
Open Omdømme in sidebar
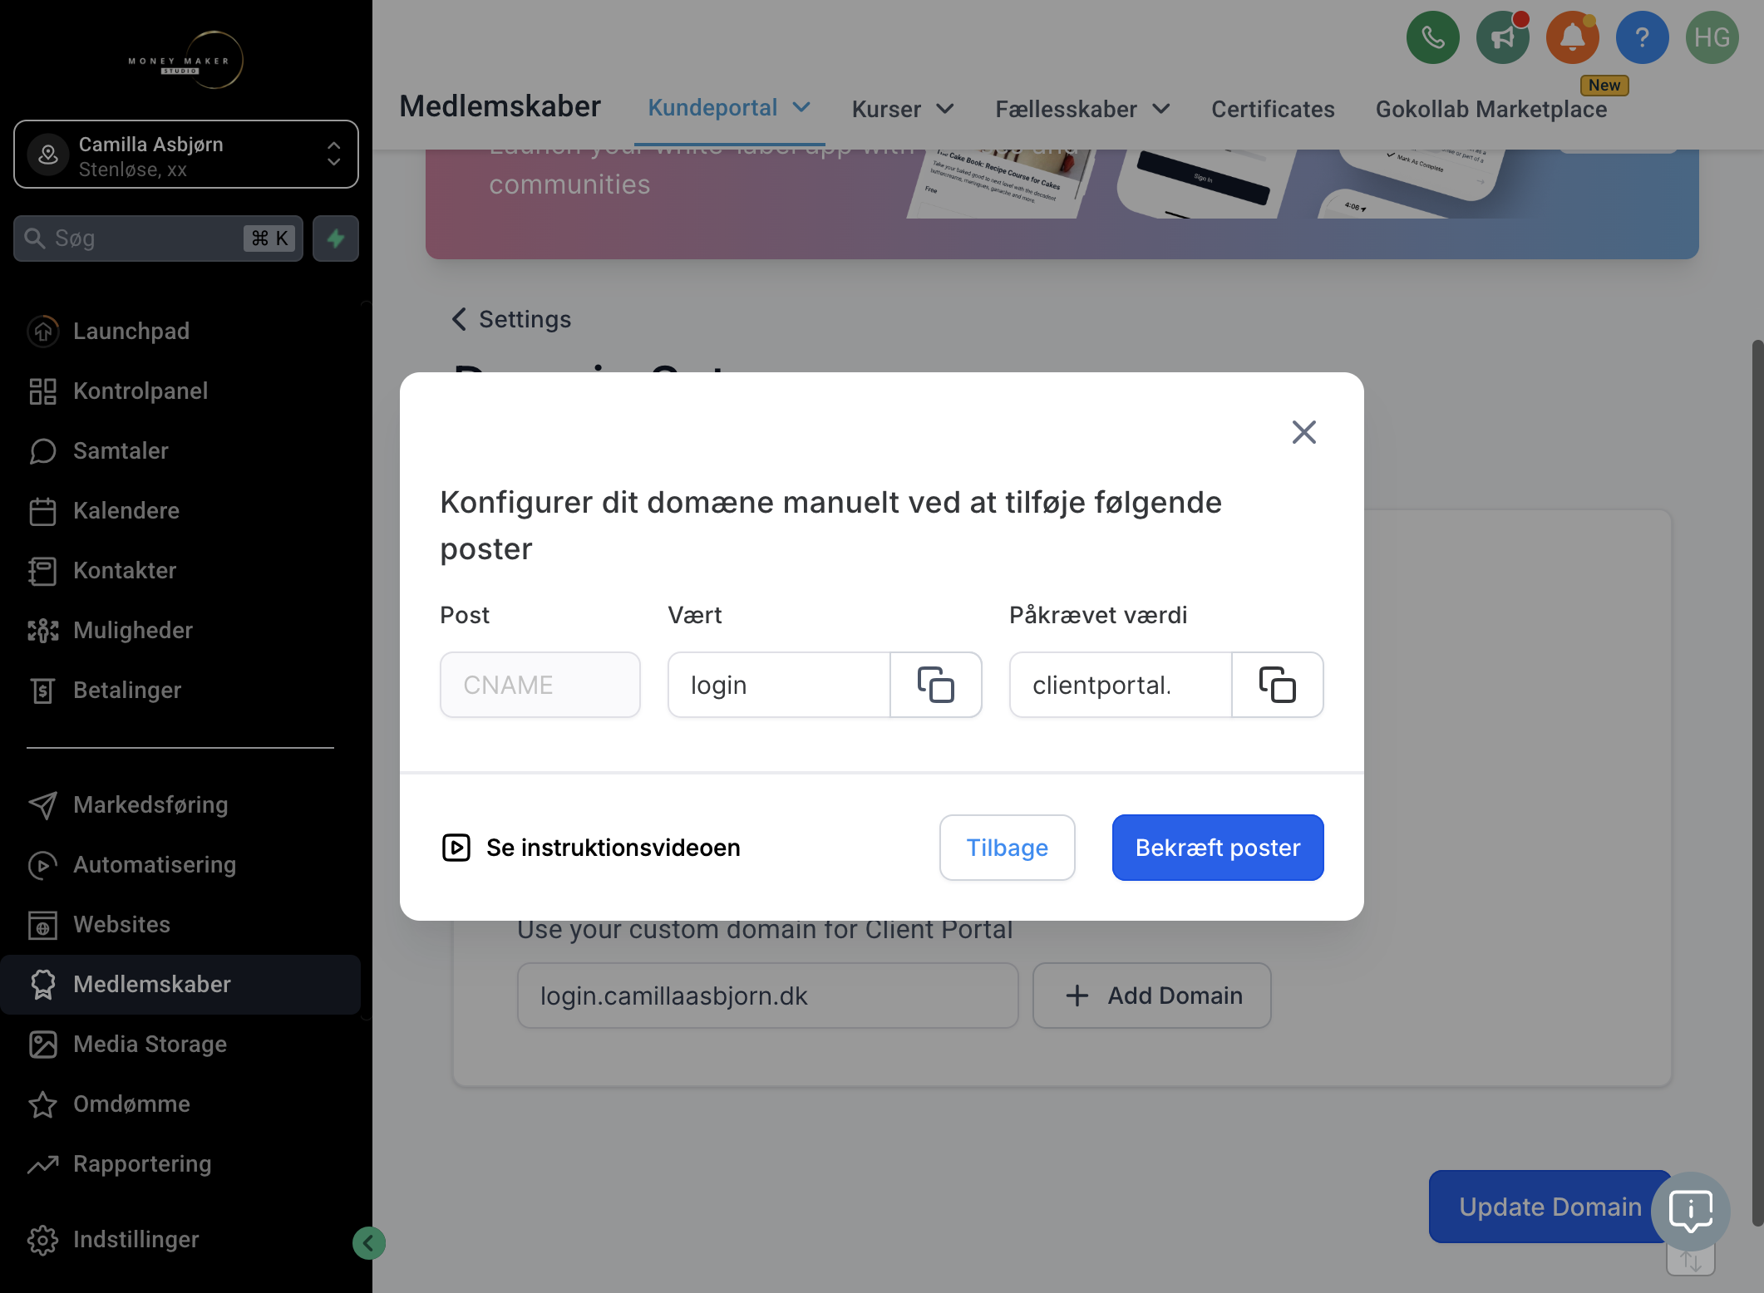(x=180, y=1104)
